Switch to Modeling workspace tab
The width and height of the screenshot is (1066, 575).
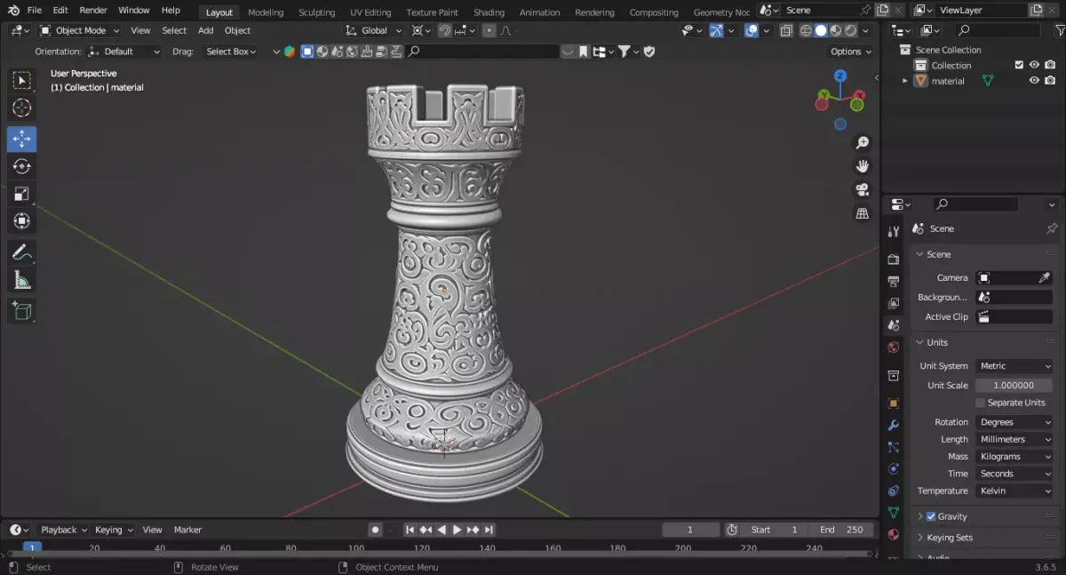click(266, 12)
